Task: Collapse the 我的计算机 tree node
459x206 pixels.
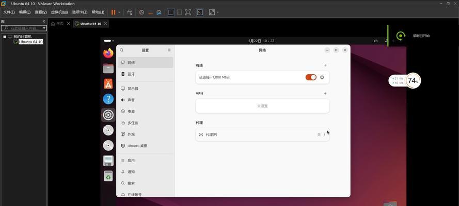Action: (5, 37)
